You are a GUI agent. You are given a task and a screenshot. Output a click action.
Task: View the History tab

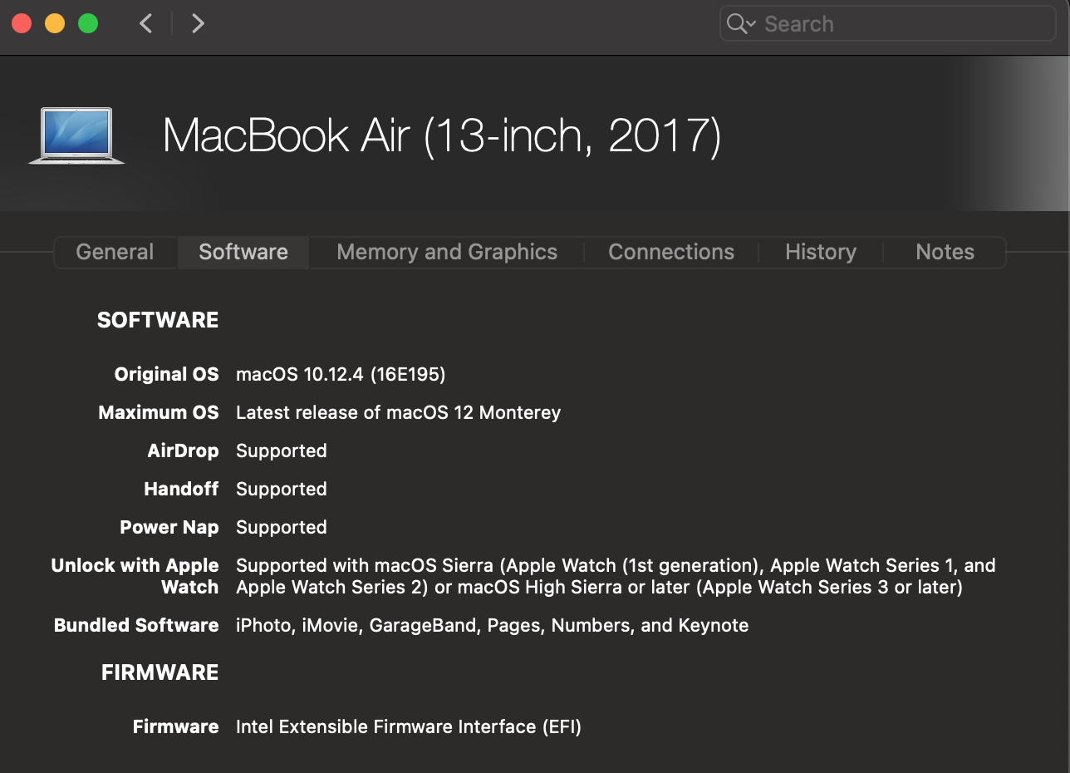(x=821, y=252)
